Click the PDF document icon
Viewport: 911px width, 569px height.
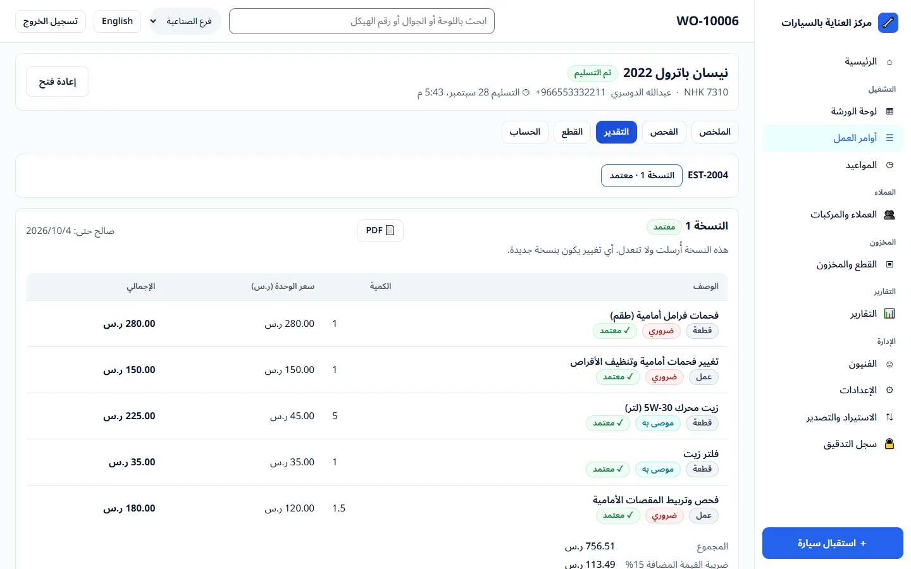pos(390,230)
